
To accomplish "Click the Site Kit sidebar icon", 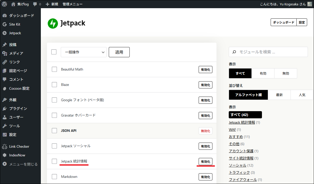I will click(x=4, y=24).
